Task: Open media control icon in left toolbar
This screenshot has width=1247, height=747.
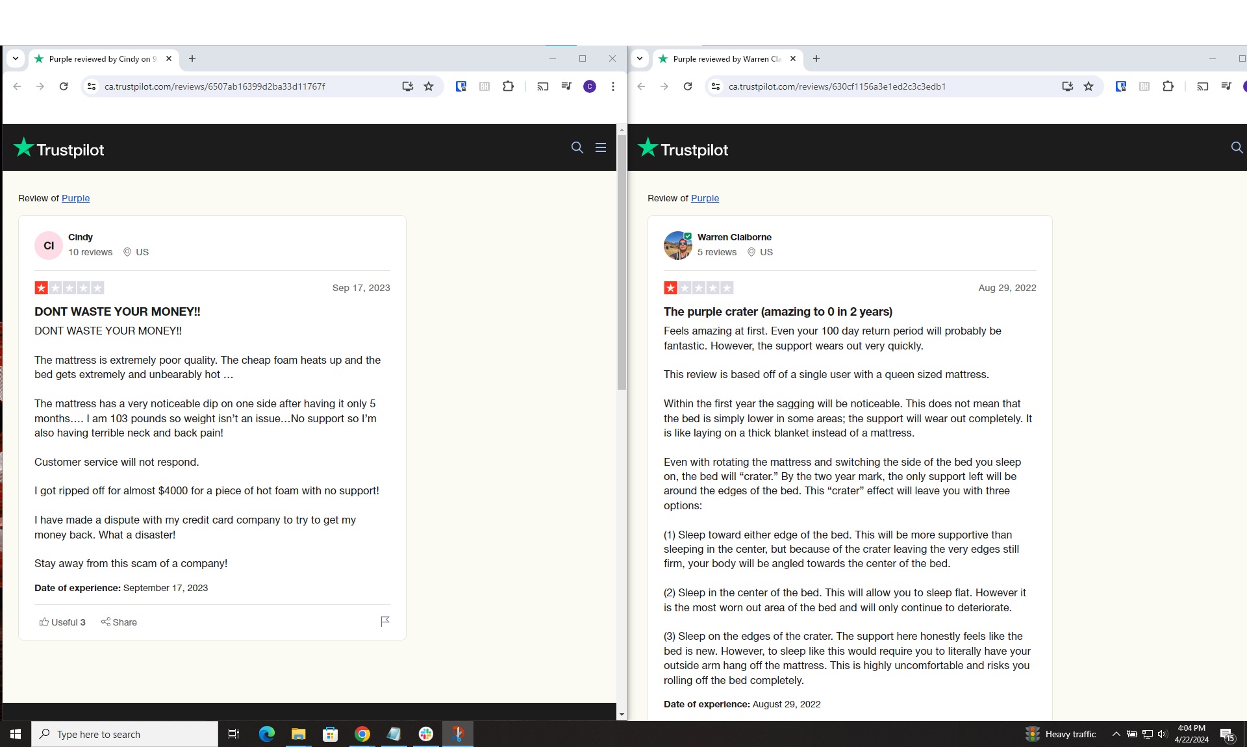Action: click(x=566, y=86)
